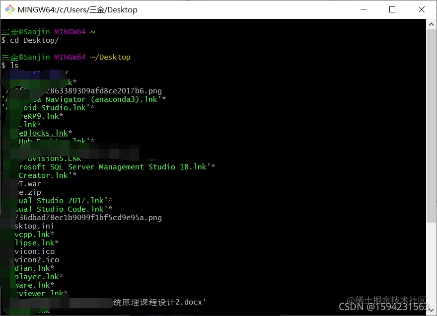Screen dimensions: 437x316
Task: Click the Git Bash icon in title bar
Action: [x=10, y=9]
